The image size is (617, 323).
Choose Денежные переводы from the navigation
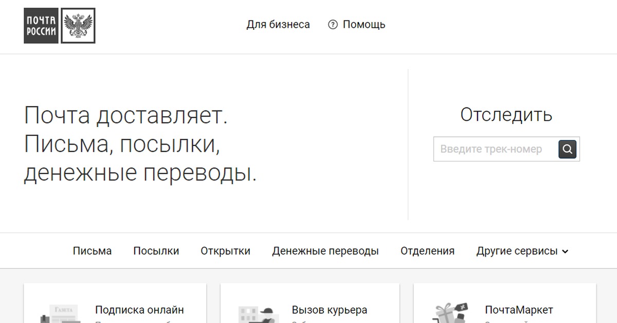(x=325, y=251)
